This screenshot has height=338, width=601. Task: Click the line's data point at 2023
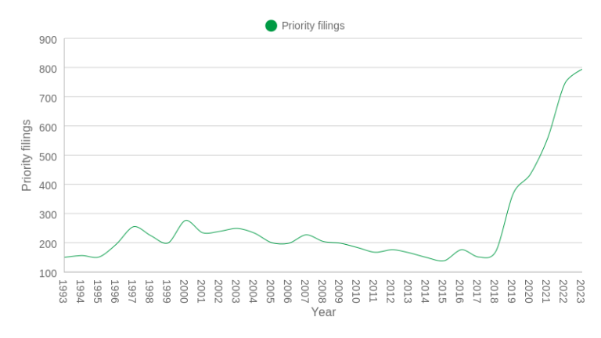[x=581, y=70]
